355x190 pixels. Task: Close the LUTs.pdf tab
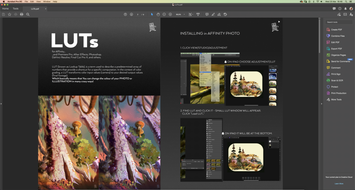(46, 9)
